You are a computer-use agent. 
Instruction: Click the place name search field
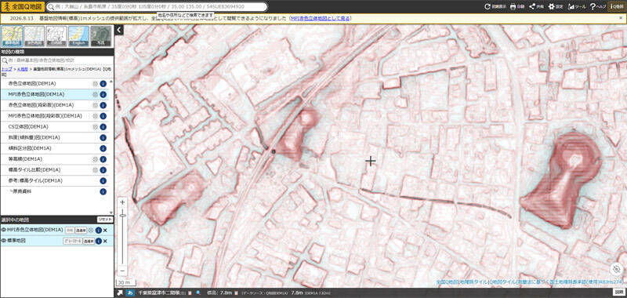pyautogui.click(x=158, y=7)
